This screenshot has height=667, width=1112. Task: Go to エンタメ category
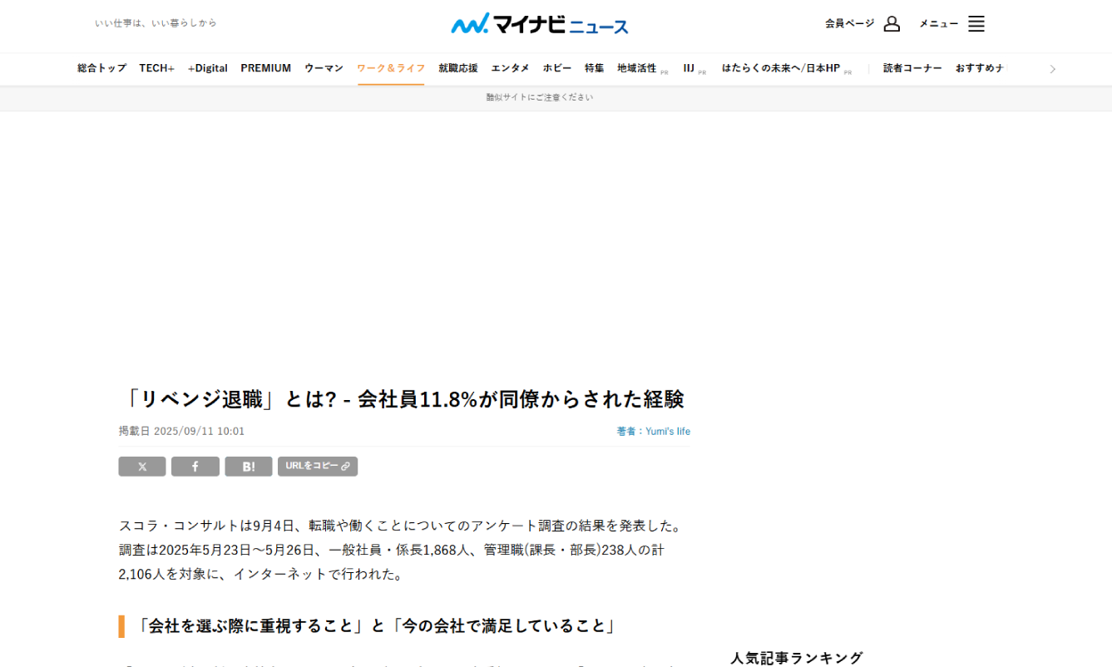pyautogui.click(x=510, y=68)
